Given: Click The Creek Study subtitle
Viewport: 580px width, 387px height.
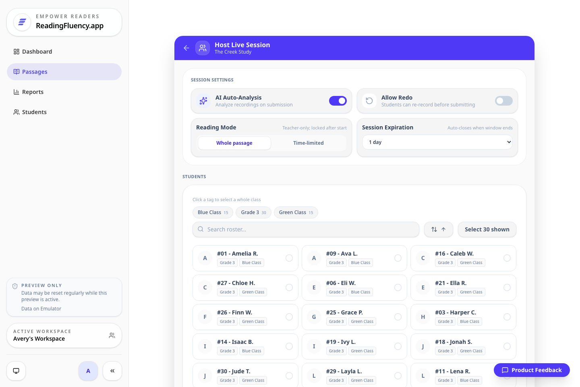Looking at the screenshot, I should tap(233, 52).
